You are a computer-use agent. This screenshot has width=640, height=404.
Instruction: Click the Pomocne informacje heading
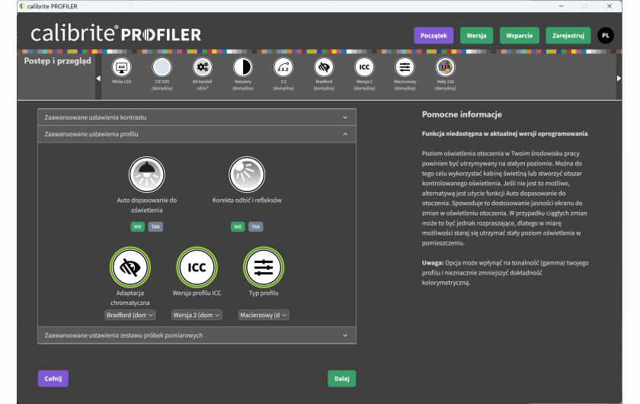(x=462, y=115)
